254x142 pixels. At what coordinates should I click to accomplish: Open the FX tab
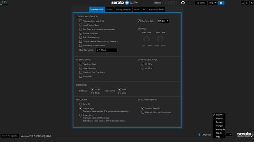[x=144, y=9]
